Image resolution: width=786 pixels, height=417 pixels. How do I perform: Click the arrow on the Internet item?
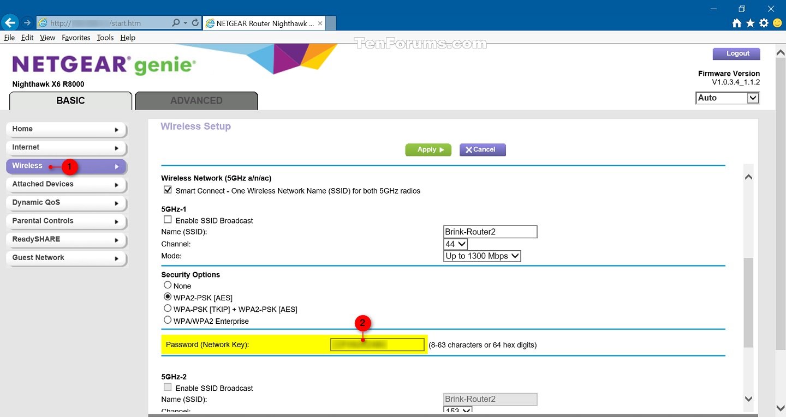[x=117, y=148]
